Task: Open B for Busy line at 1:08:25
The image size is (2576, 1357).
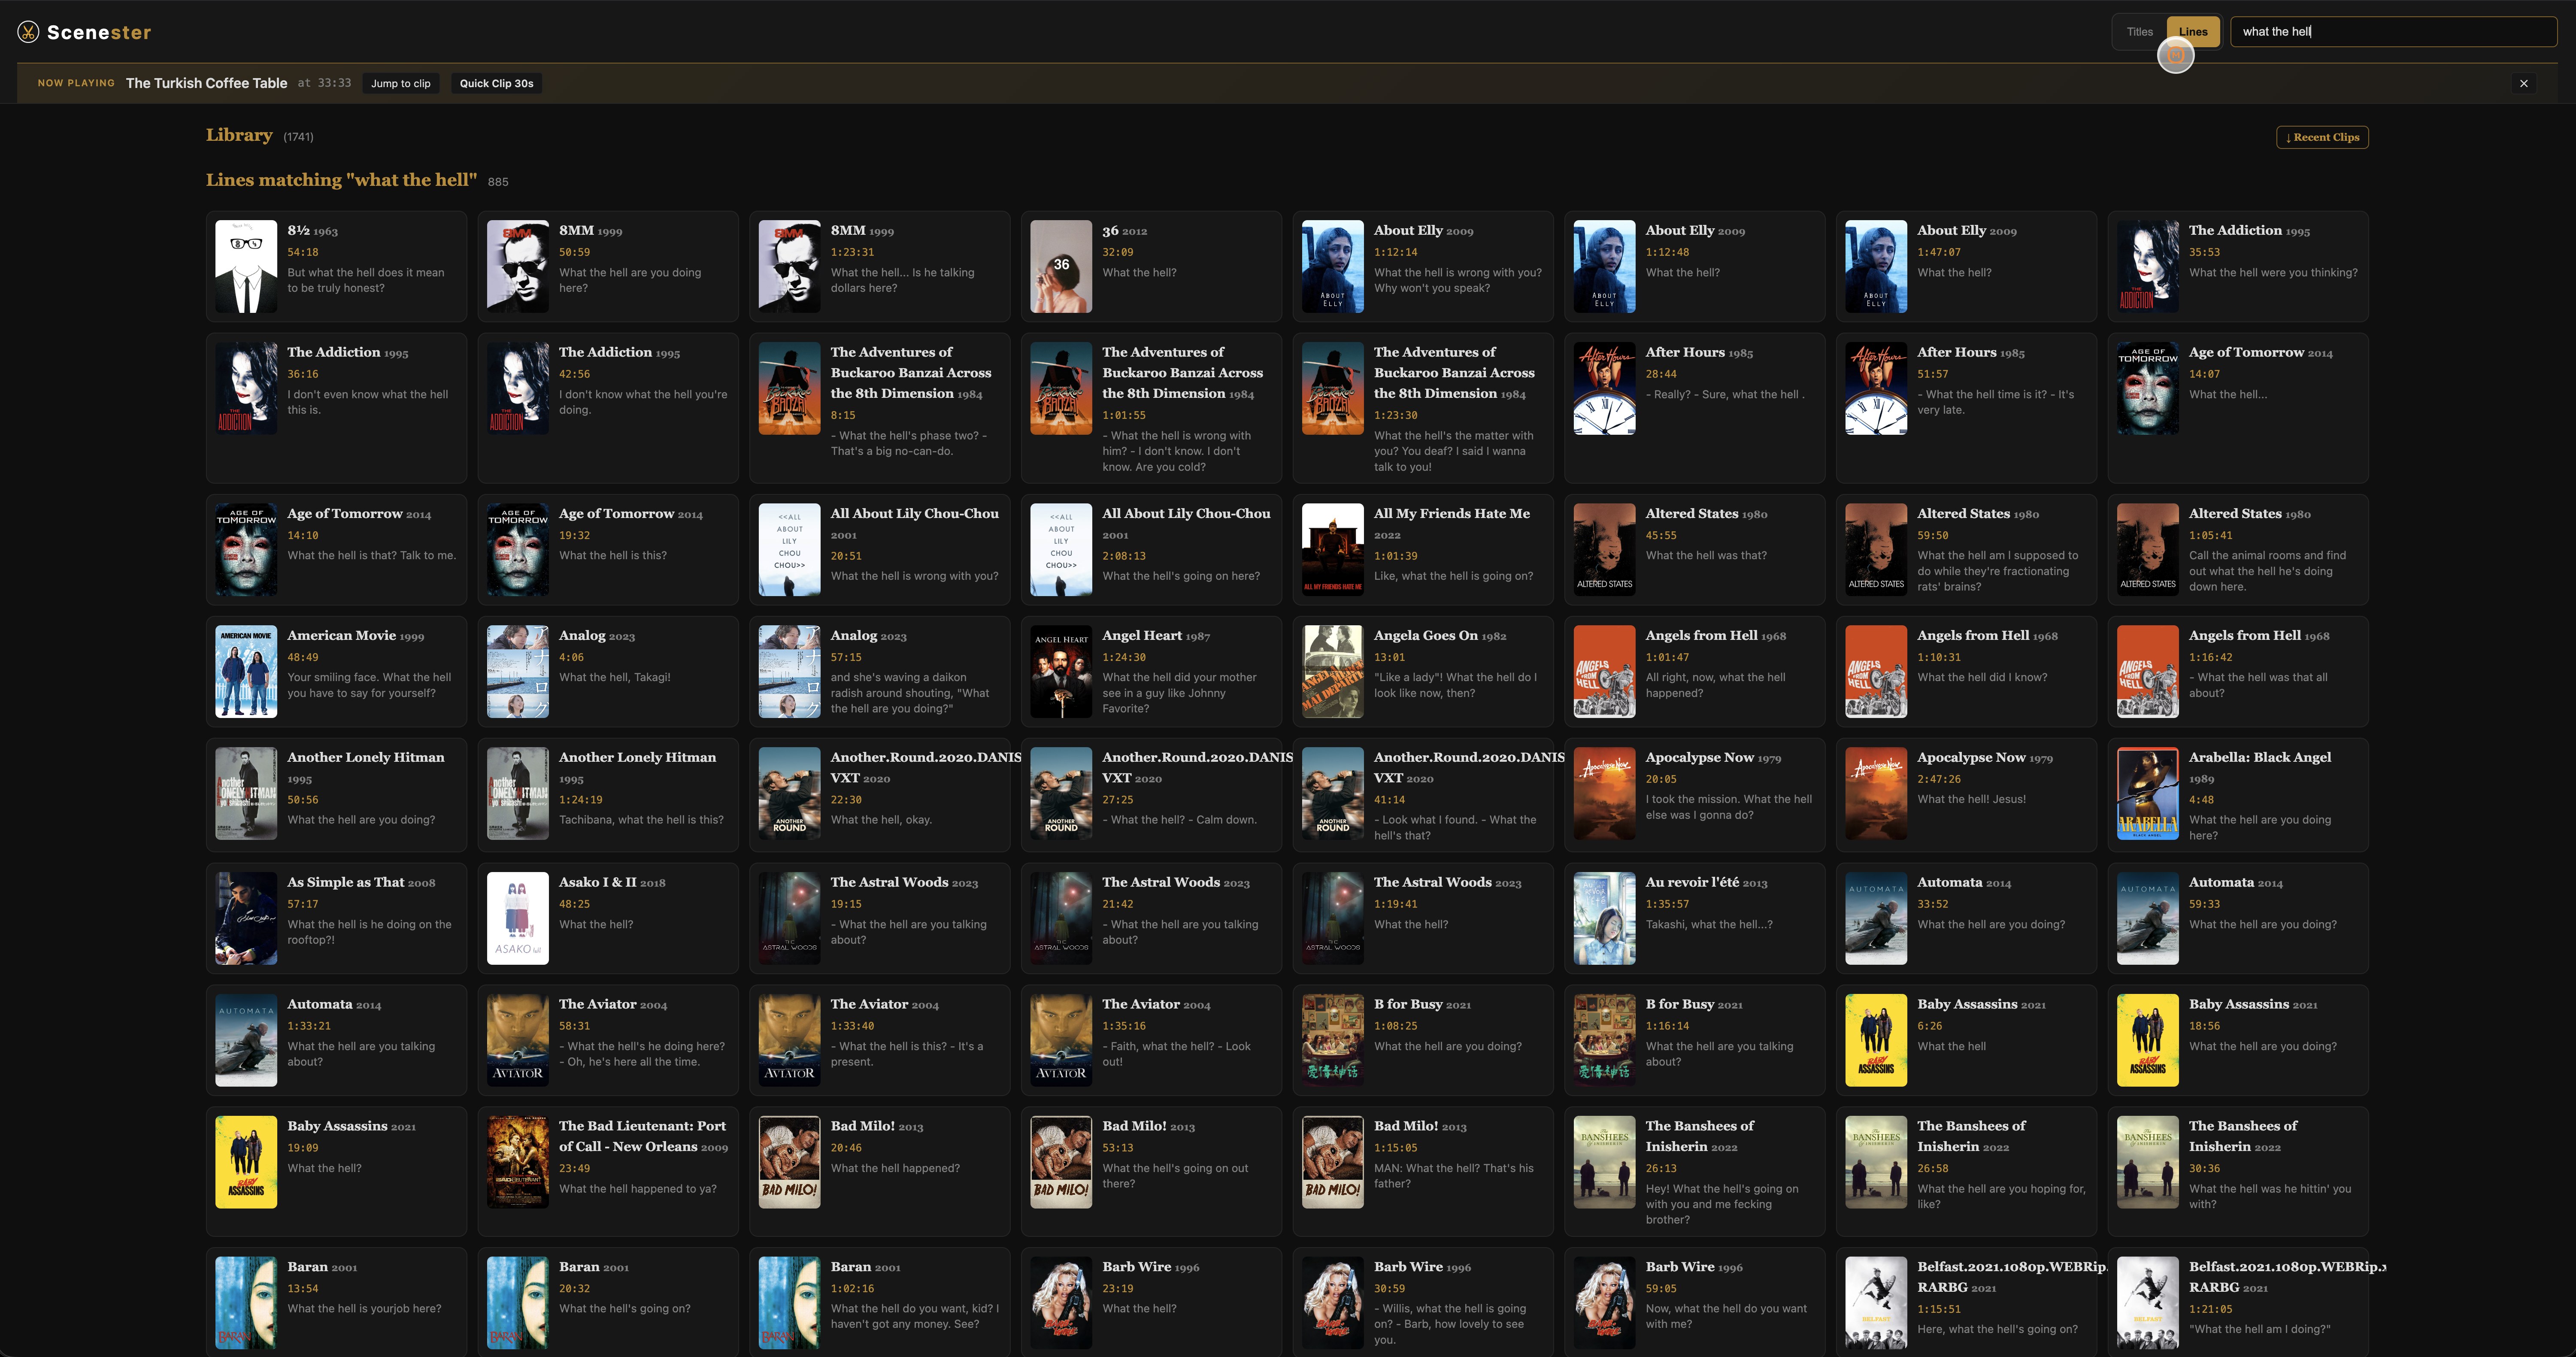Action: pyautogui.click(x=1423, y=1040)
